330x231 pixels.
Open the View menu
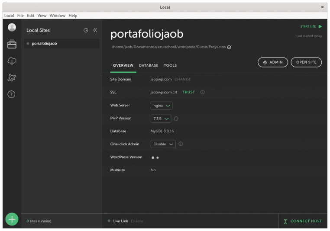(x=42, y=16)
